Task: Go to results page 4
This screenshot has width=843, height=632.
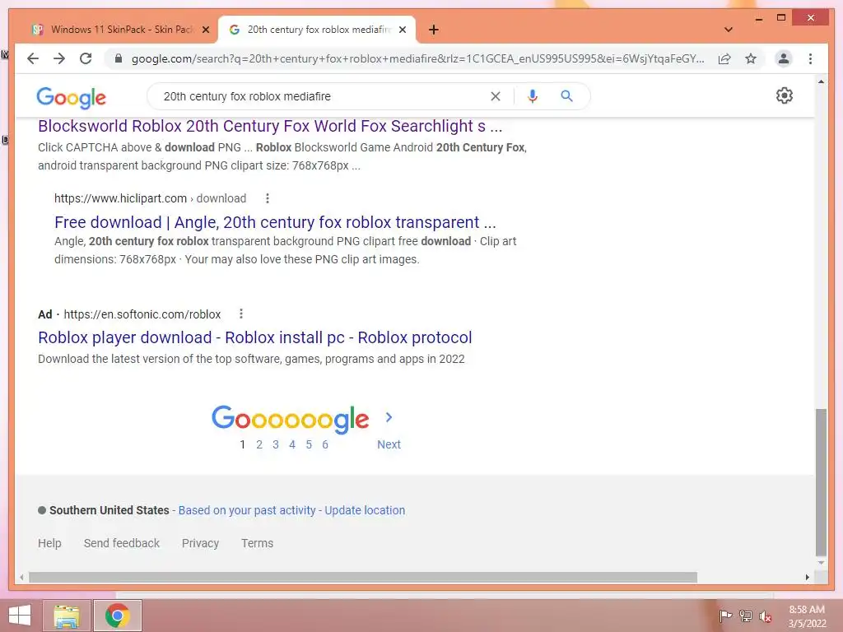Action: pos(292,444)
